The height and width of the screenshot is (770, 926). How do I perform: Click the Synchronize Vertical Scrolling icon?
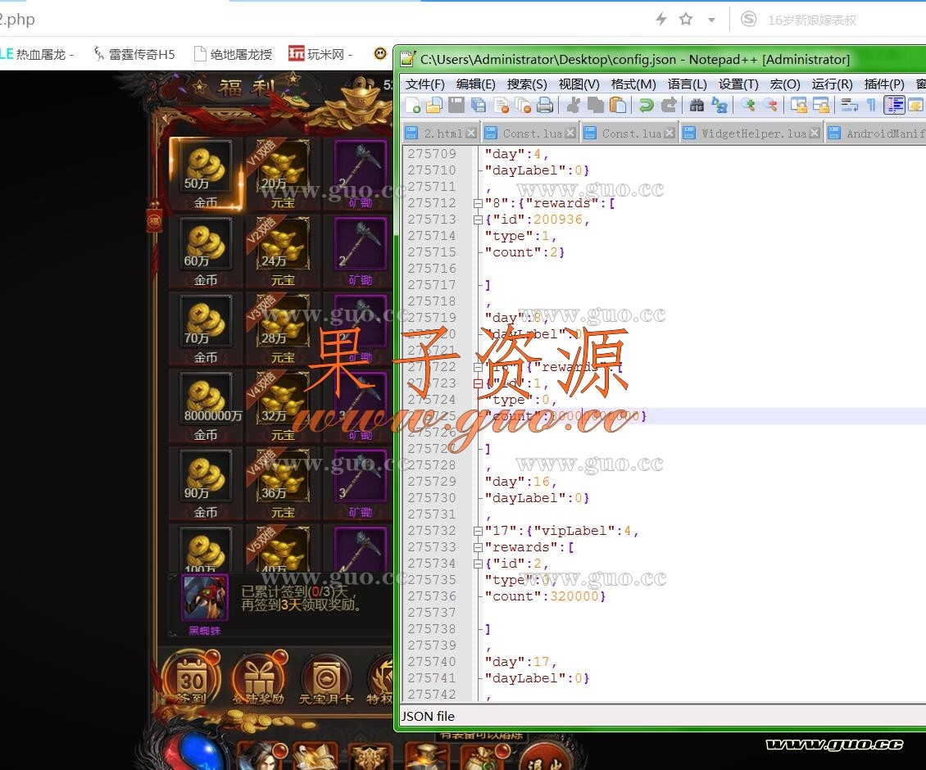click(x=798, y=106)
